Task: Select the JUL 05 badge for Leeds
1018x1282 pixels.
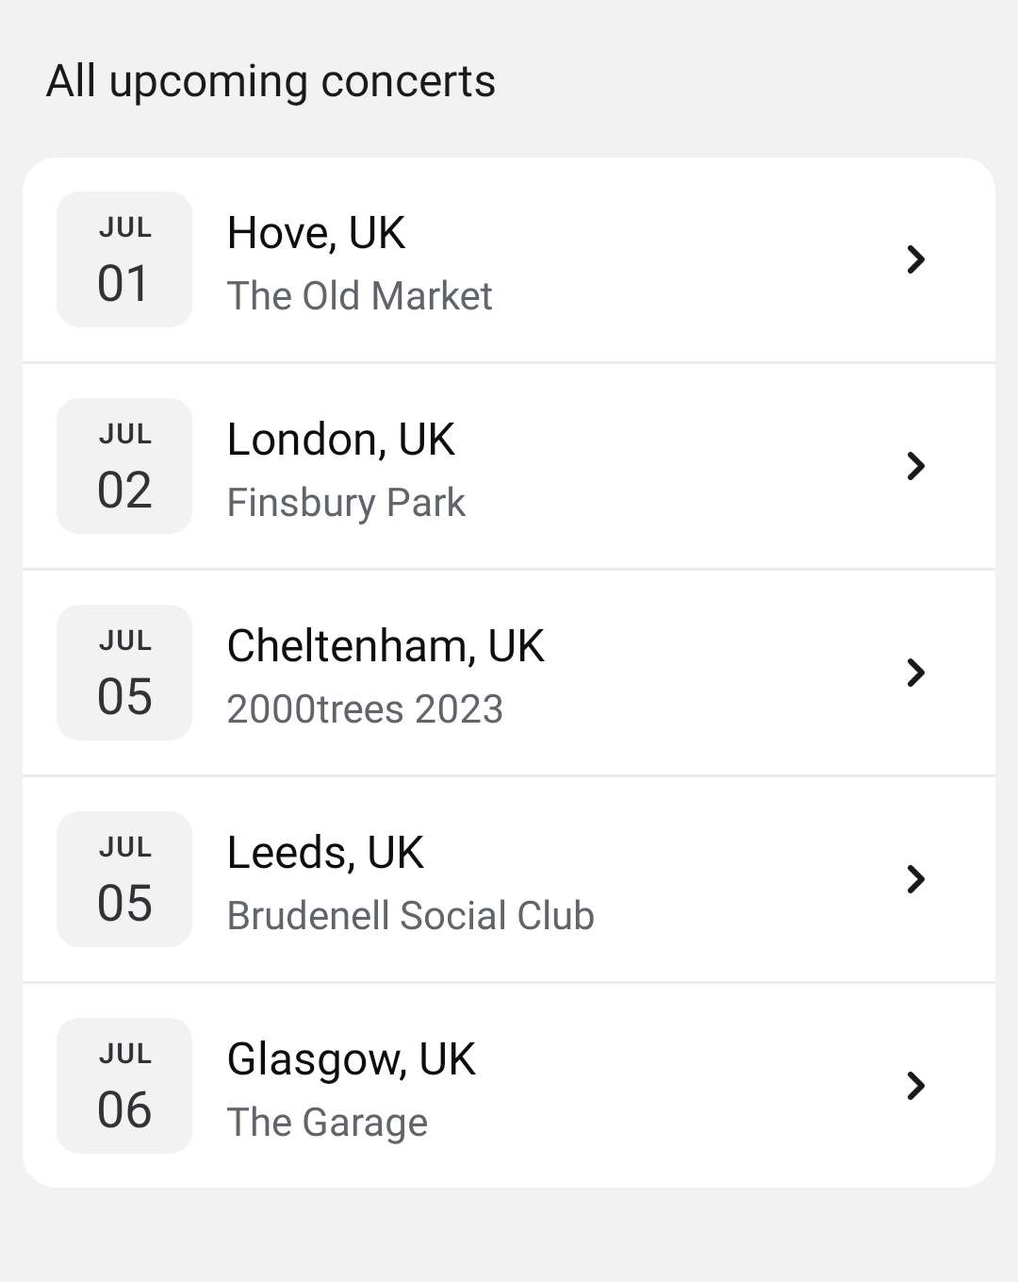Action: point(124,879)
